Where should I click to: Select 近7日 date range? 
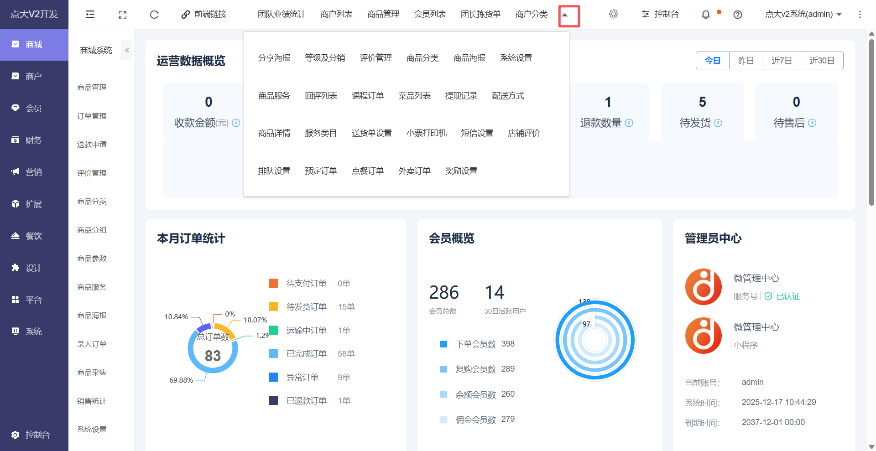(782, 60)
